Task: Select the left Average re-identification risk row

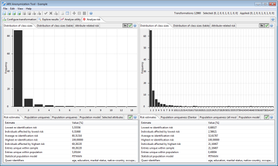Action: [71, 136]
